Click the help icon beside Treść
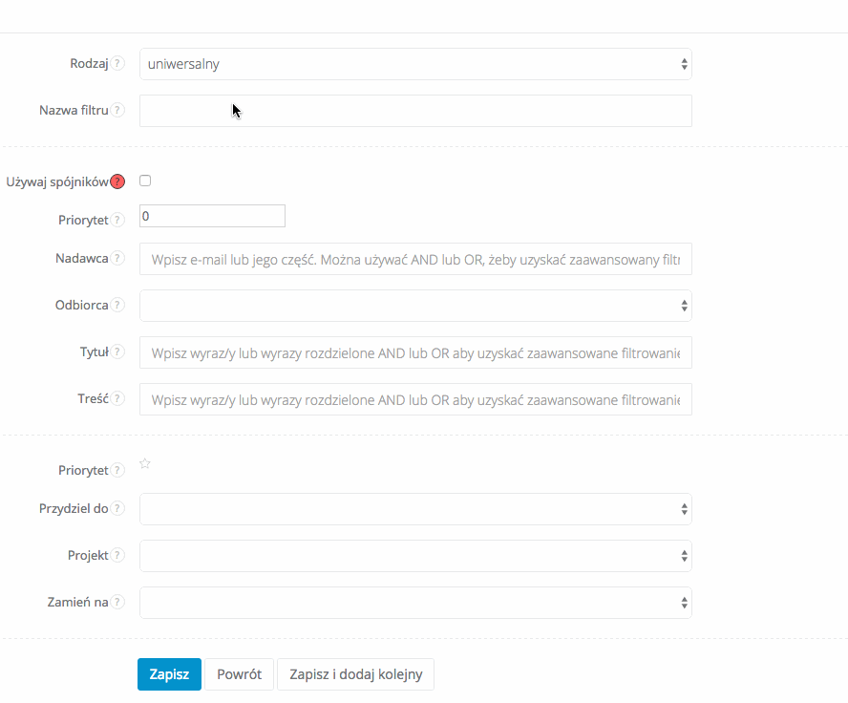Viewport: 848px width, 703px height. coord(117,398)
